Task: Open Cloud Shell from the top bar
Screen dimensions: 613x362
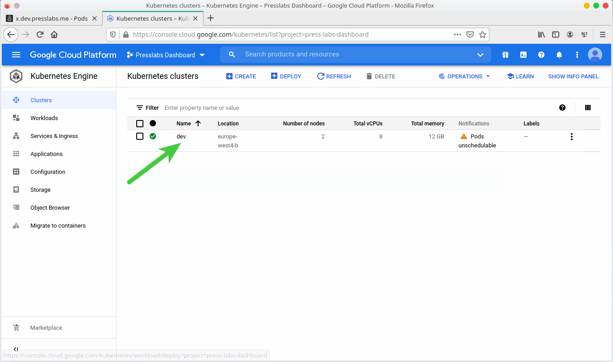Action: pyautogui.click(x=523, y=55)
